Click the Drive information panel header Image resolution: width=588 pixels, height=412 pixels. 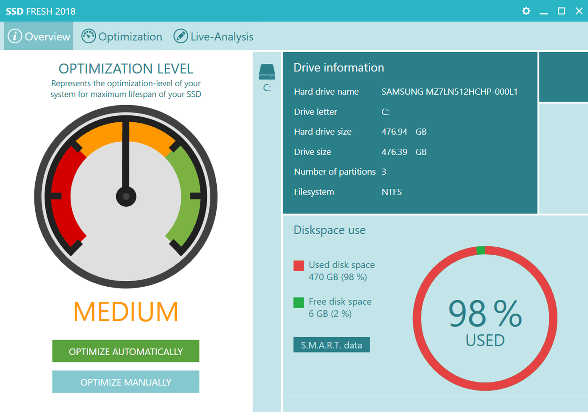339,67
